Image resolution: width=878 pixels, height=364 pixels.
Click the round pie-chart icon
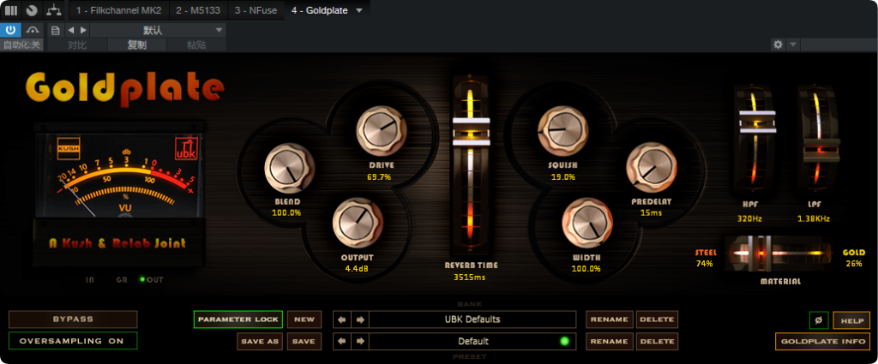[x=32, y=10]
